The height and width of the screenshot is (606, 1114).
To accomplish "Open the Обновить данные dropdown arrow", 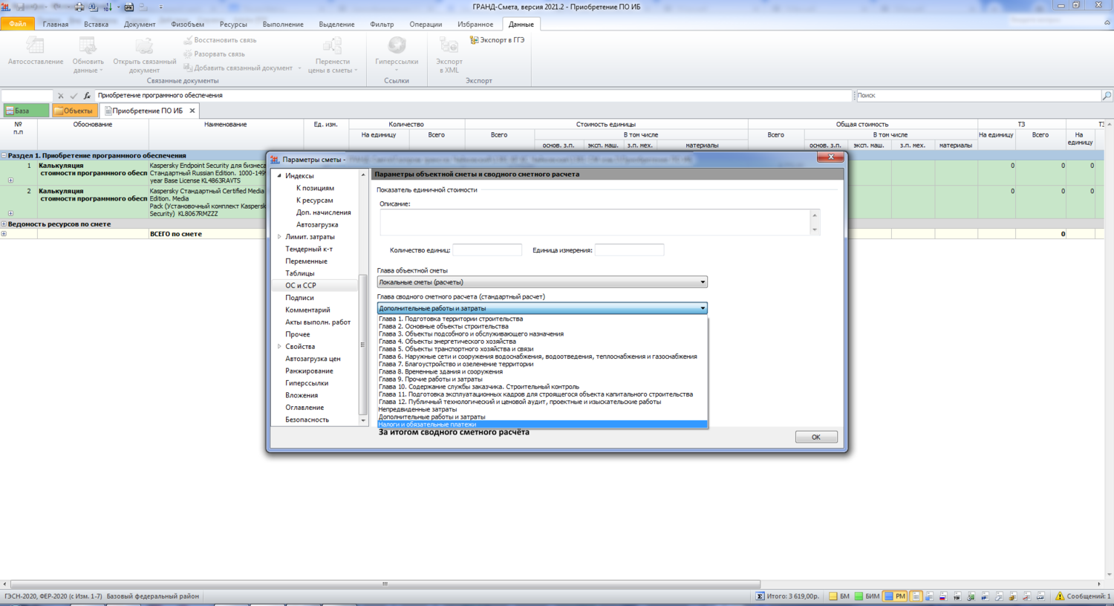I will 101,71.
